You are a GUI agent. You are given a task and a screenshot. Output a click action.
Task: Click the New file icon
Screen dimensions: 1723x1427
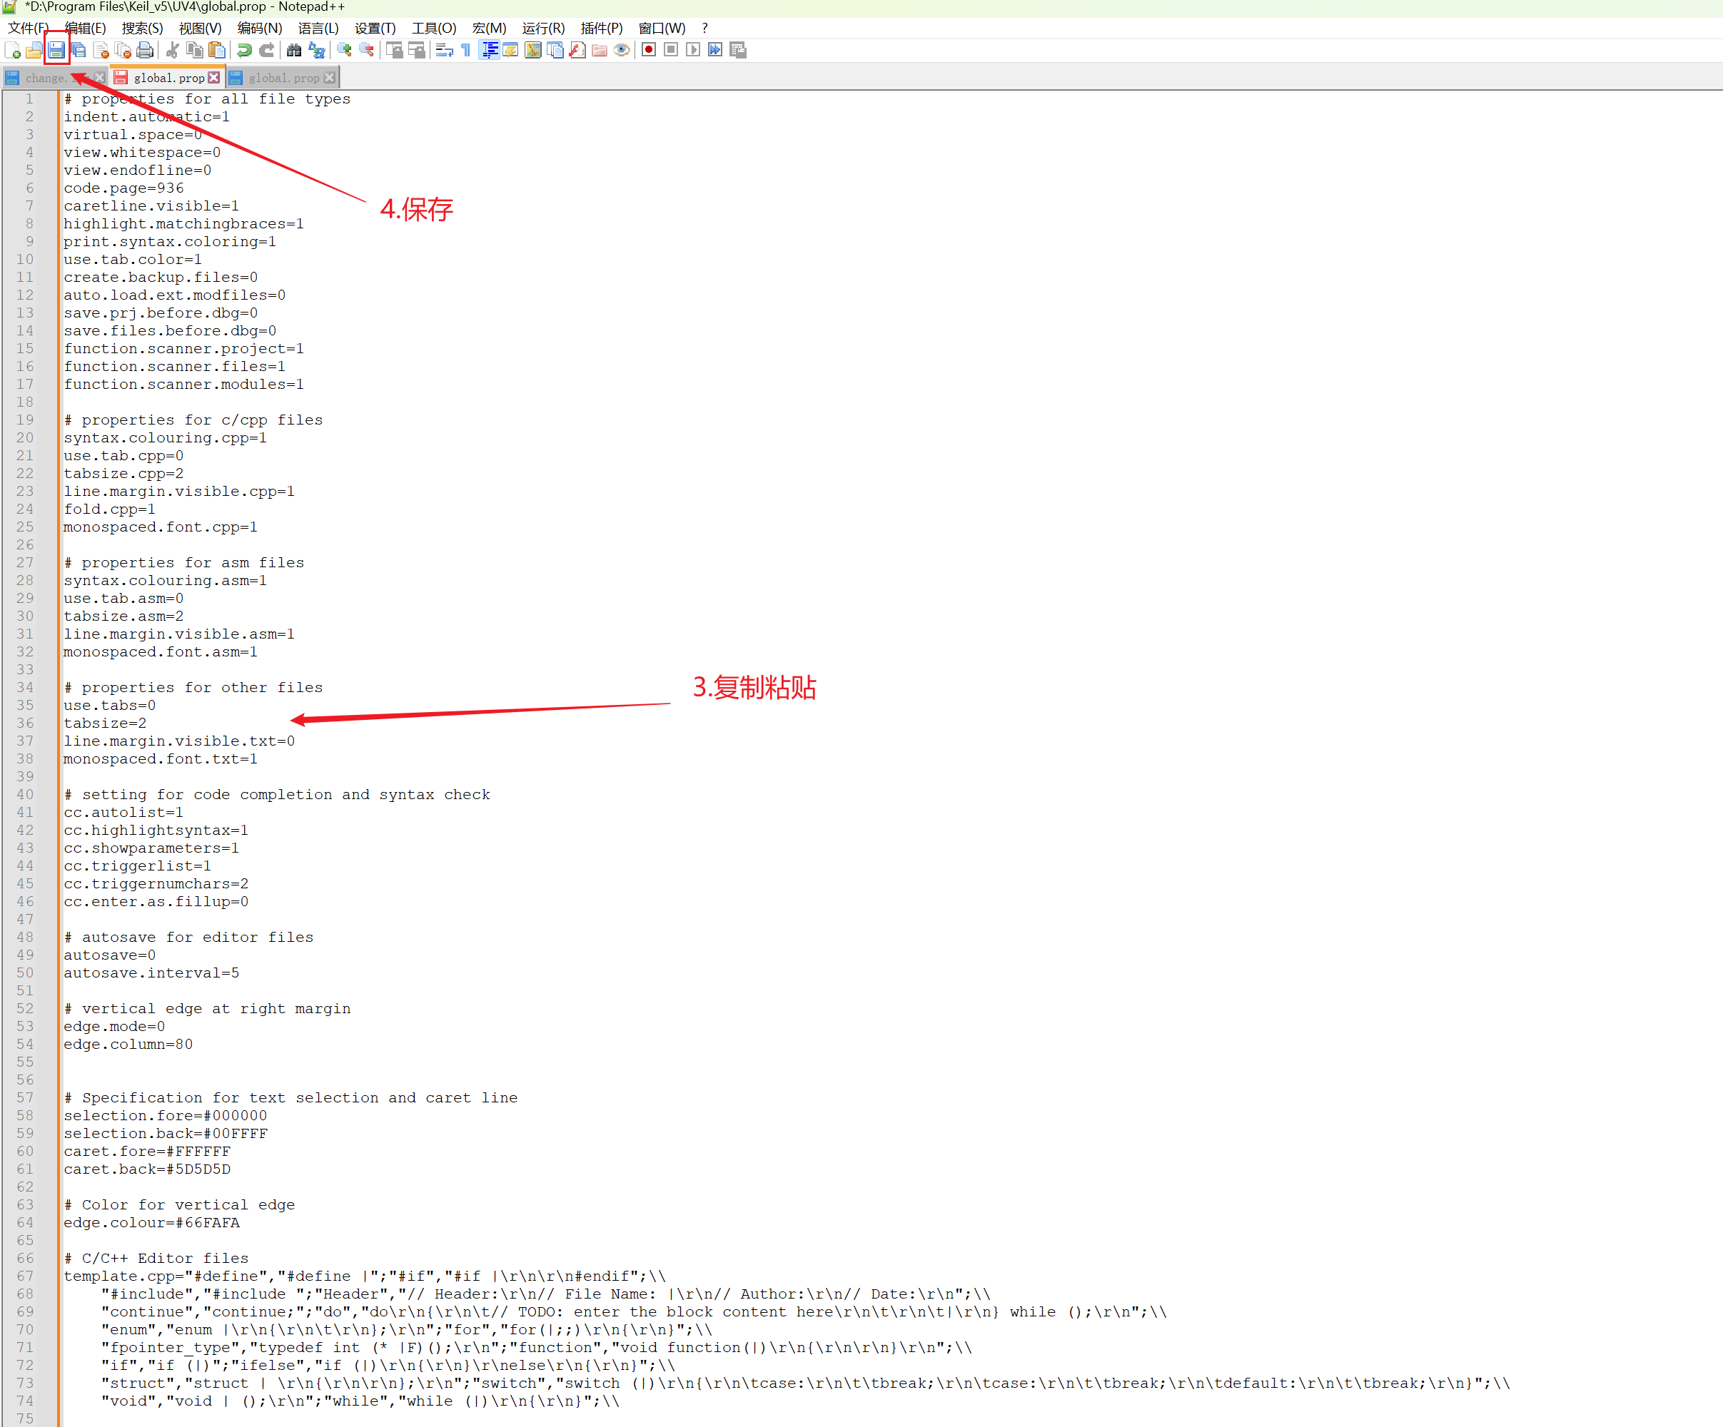pyautogui.click(x=12, y=50)
